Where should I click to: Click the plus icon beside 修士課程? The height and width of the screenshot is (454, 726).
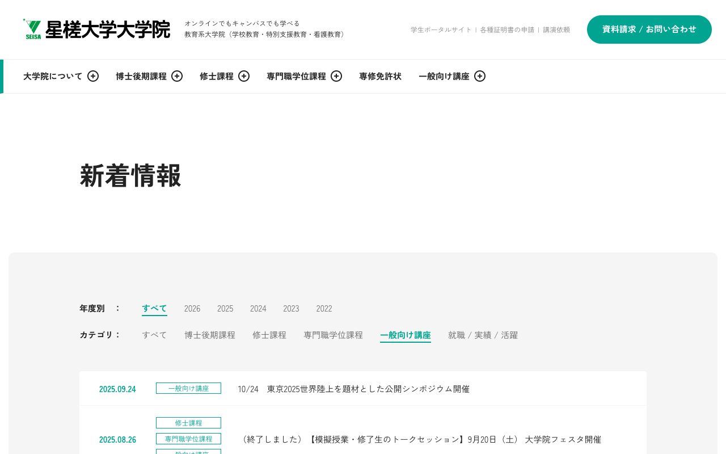pos(244,76)
